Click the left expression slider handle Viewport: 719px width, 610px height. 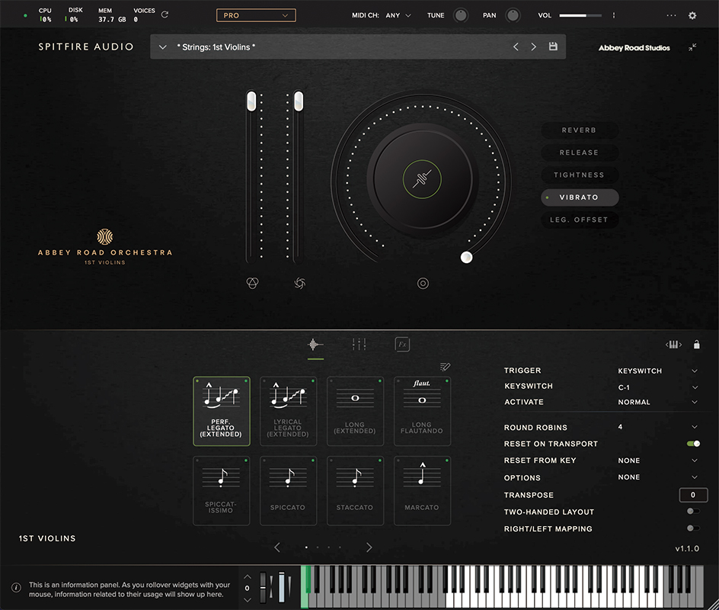[251, 101]
